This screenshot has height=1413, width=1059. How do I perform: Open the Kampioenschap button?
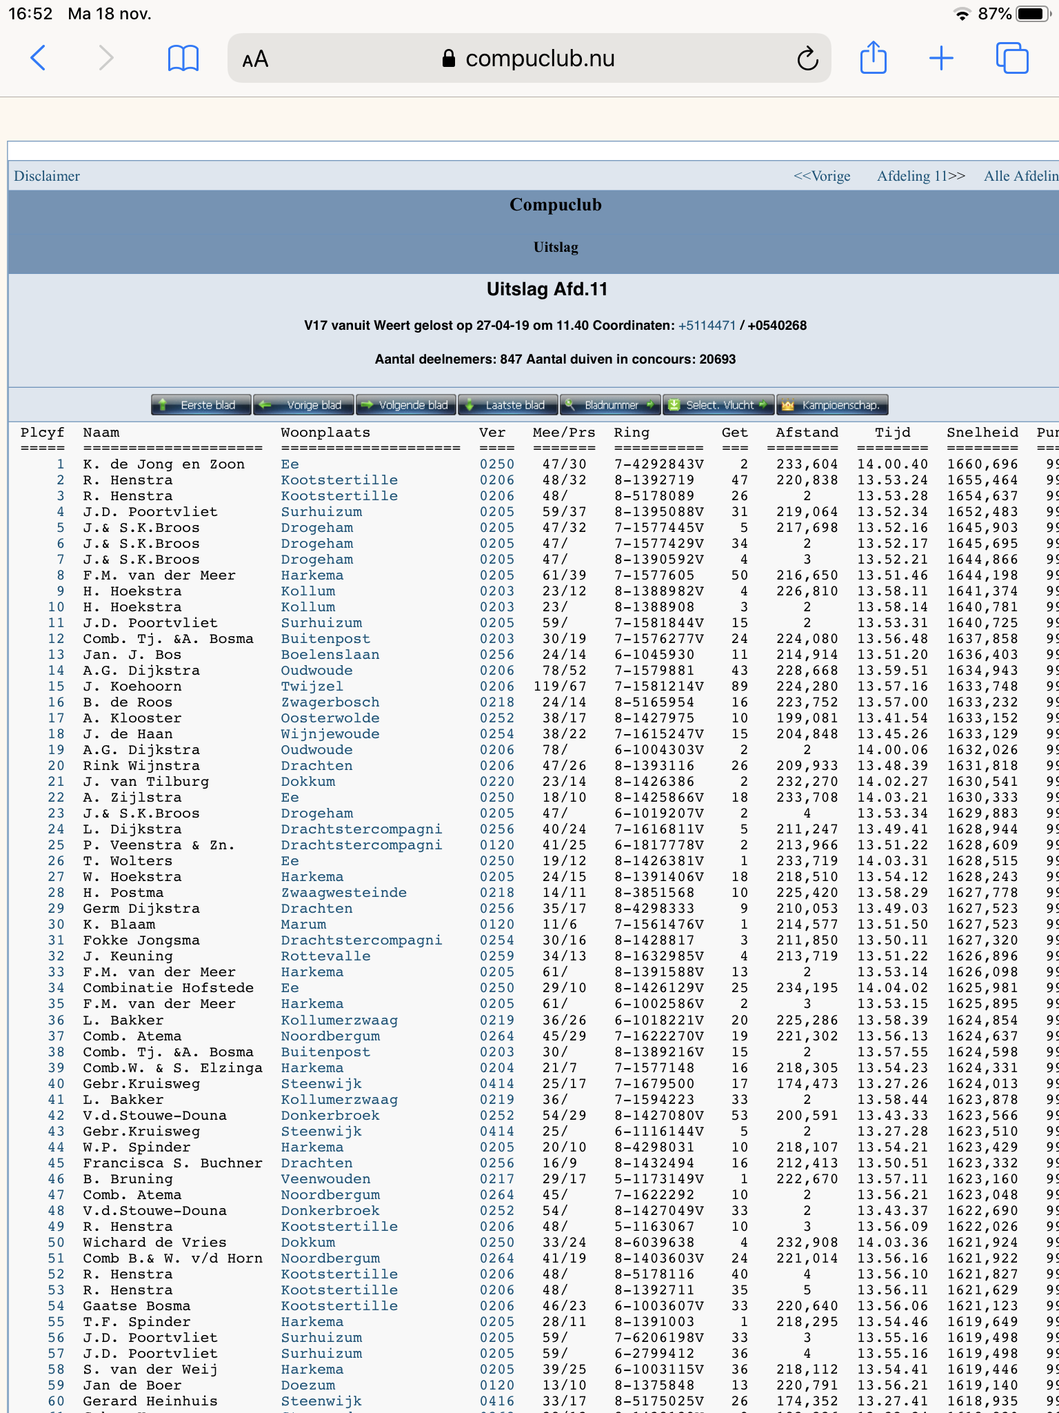[x=832, y=405]
